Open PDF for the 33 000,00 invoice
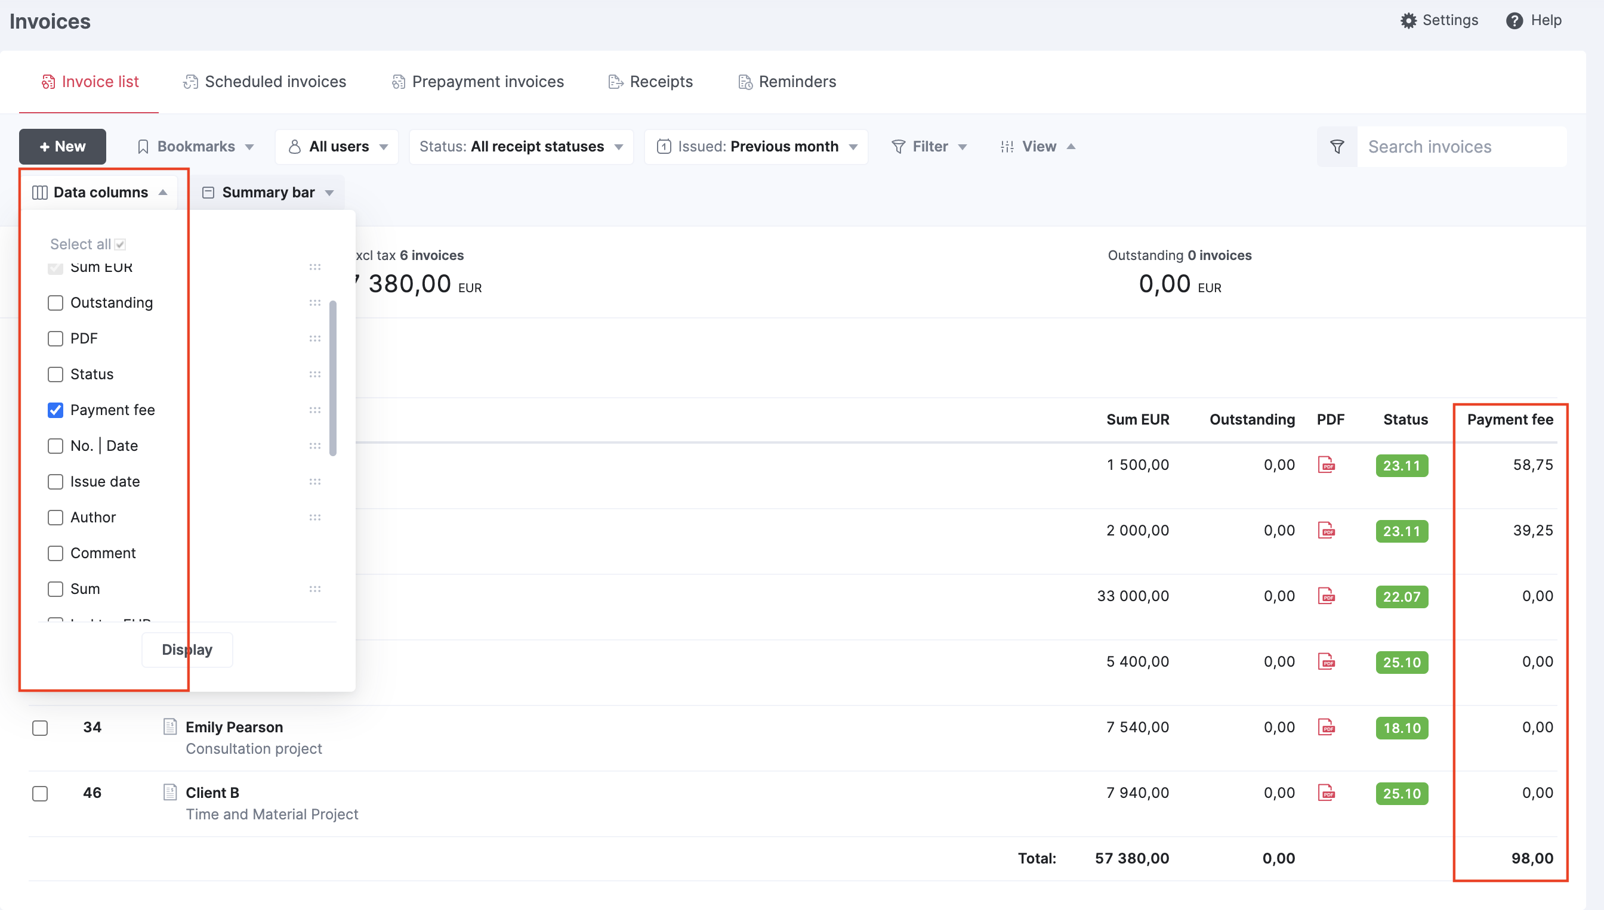Viewport: 1604px width, 910px height. point(1326,596)
